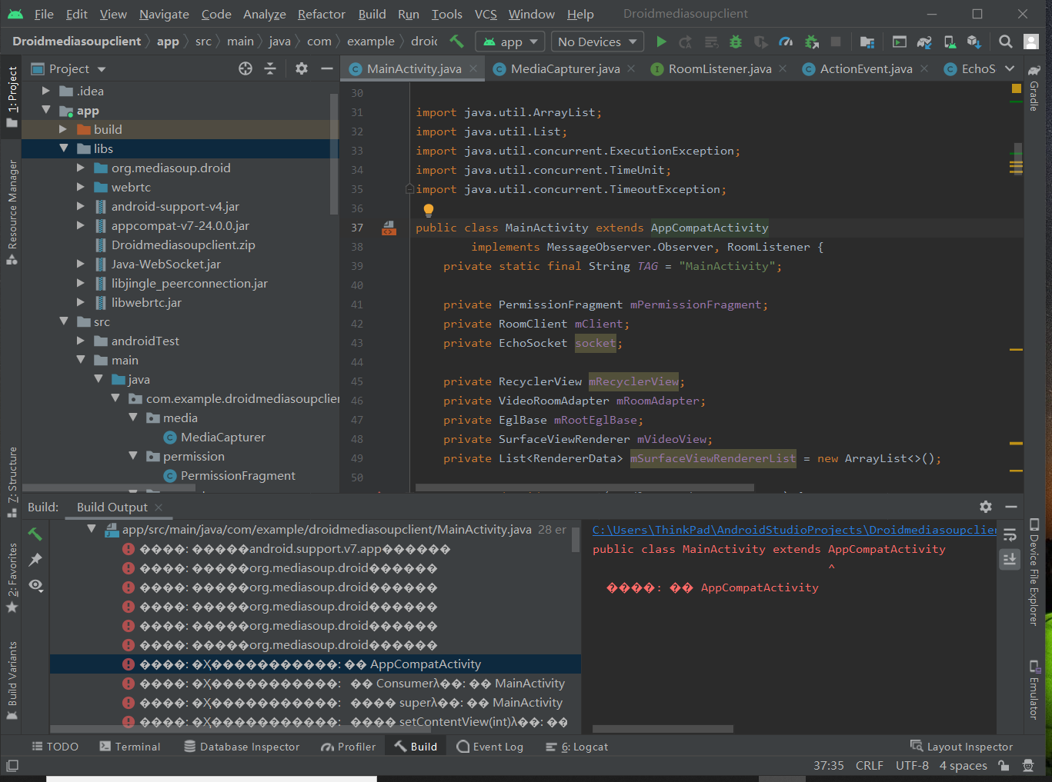
Task: Hide the Project panel with minus icon
Action: (327, 68)
